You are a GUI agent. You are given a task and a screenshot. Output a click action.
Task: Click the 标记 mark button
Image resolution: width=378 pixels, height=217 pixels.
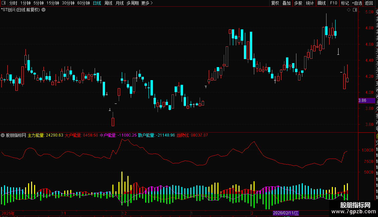(345, 3)
